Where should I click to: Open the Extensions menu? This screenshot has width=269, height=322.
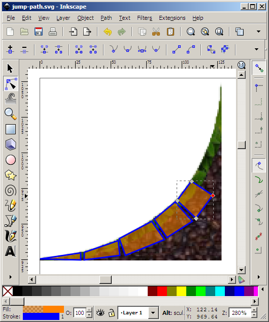coord(172,18)
